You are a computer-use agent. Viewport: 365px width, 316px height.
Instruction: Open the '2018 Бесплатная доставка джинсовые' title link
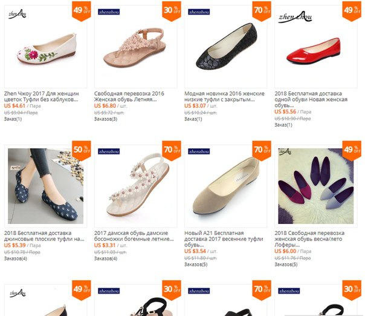[44, 235]
